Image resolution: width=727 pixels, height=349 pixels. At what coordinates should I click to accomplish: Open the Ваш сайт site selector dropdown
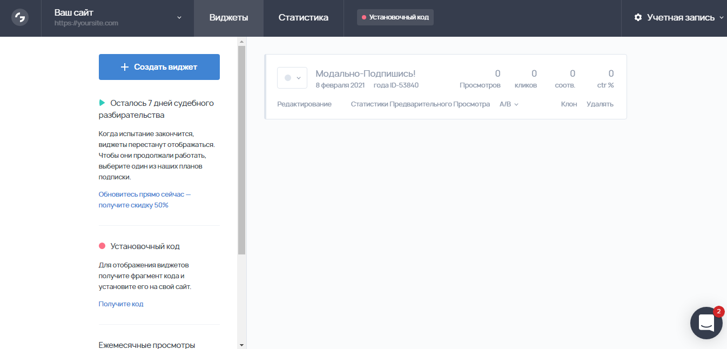click(x=118, y=18)
